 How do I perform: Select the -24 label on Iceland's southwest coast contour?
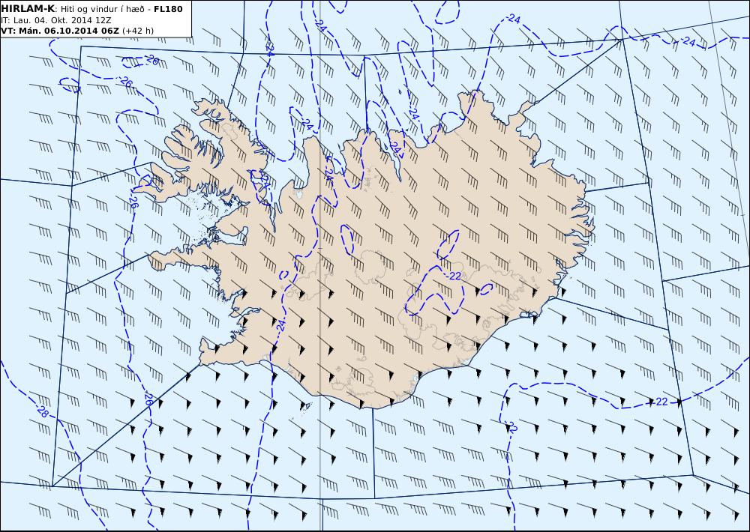281,325
